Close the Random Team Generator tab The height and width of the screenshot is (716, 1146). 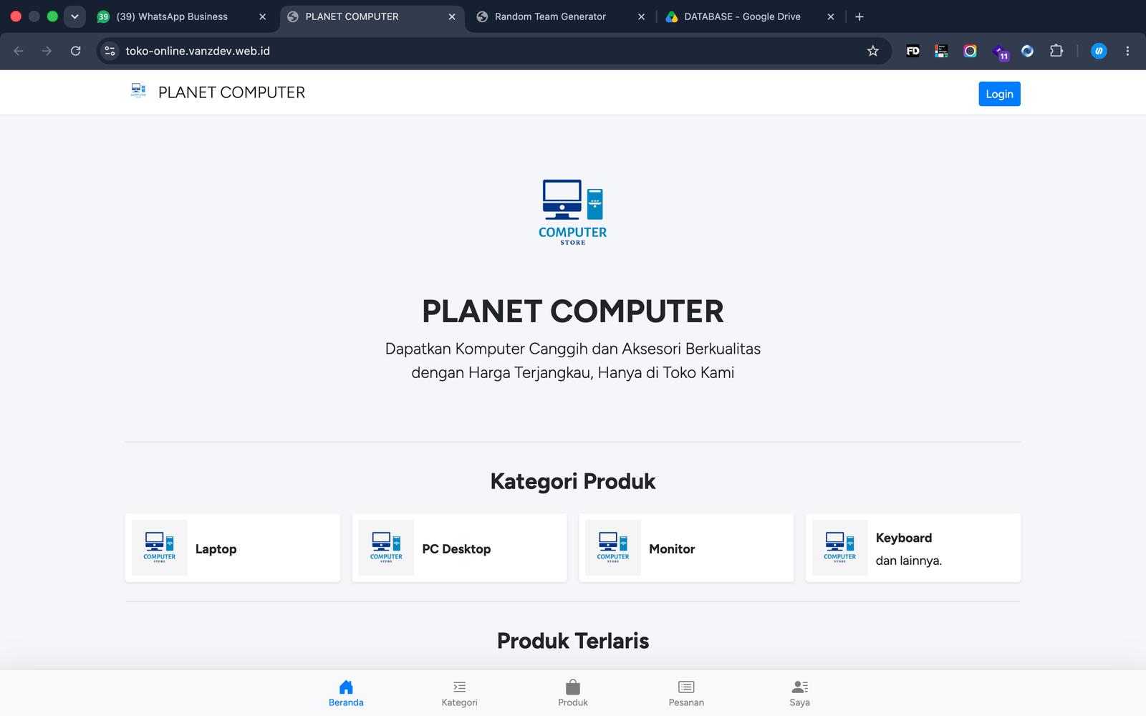(x=641, y=16)
